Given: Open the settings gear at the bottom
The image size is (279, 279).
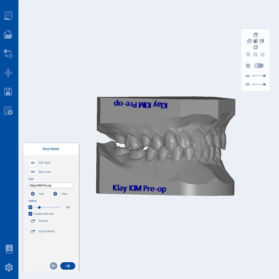Looking at the screenshot, I should (9, 267).
